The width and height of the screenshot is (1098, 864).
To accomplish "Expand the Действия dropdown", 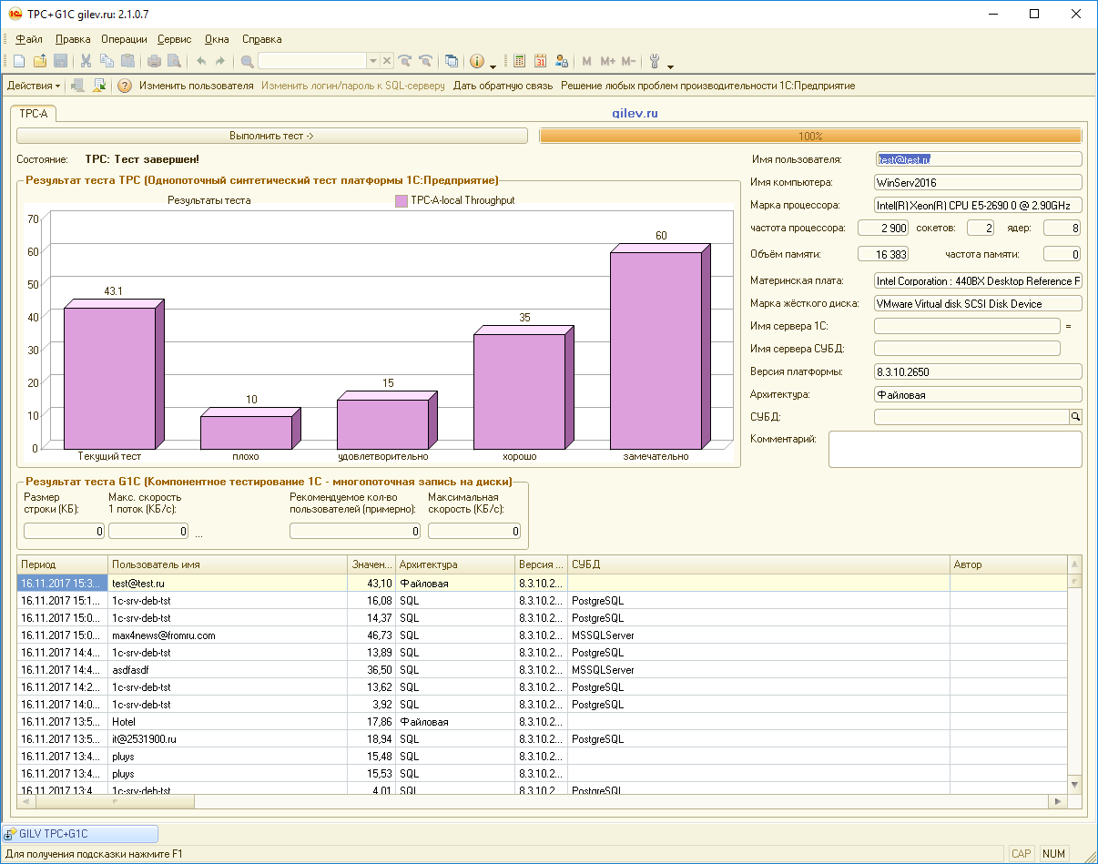I will point(34,86).
